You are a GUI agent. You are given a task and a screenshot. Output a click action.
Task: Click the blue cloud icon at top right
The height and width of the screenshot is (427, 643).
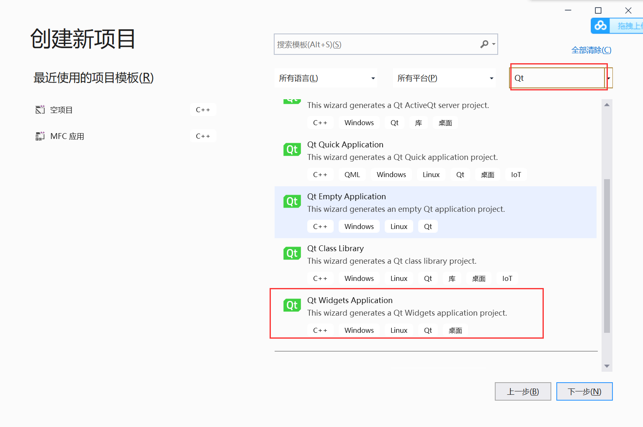601,26
